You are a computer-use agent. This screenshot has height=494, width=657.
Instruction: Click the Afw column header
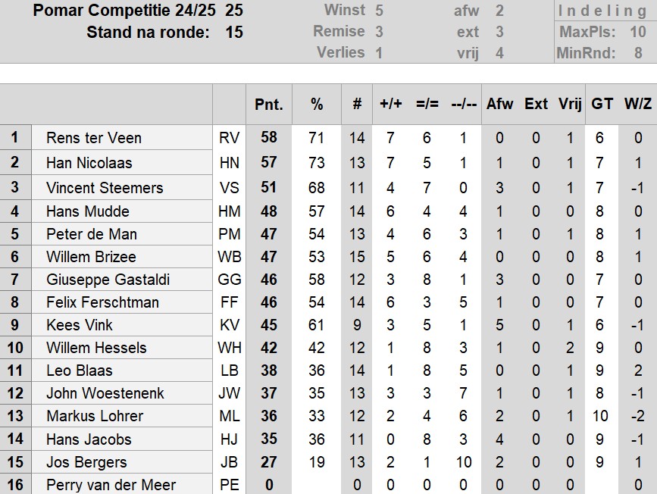point(499,104)
